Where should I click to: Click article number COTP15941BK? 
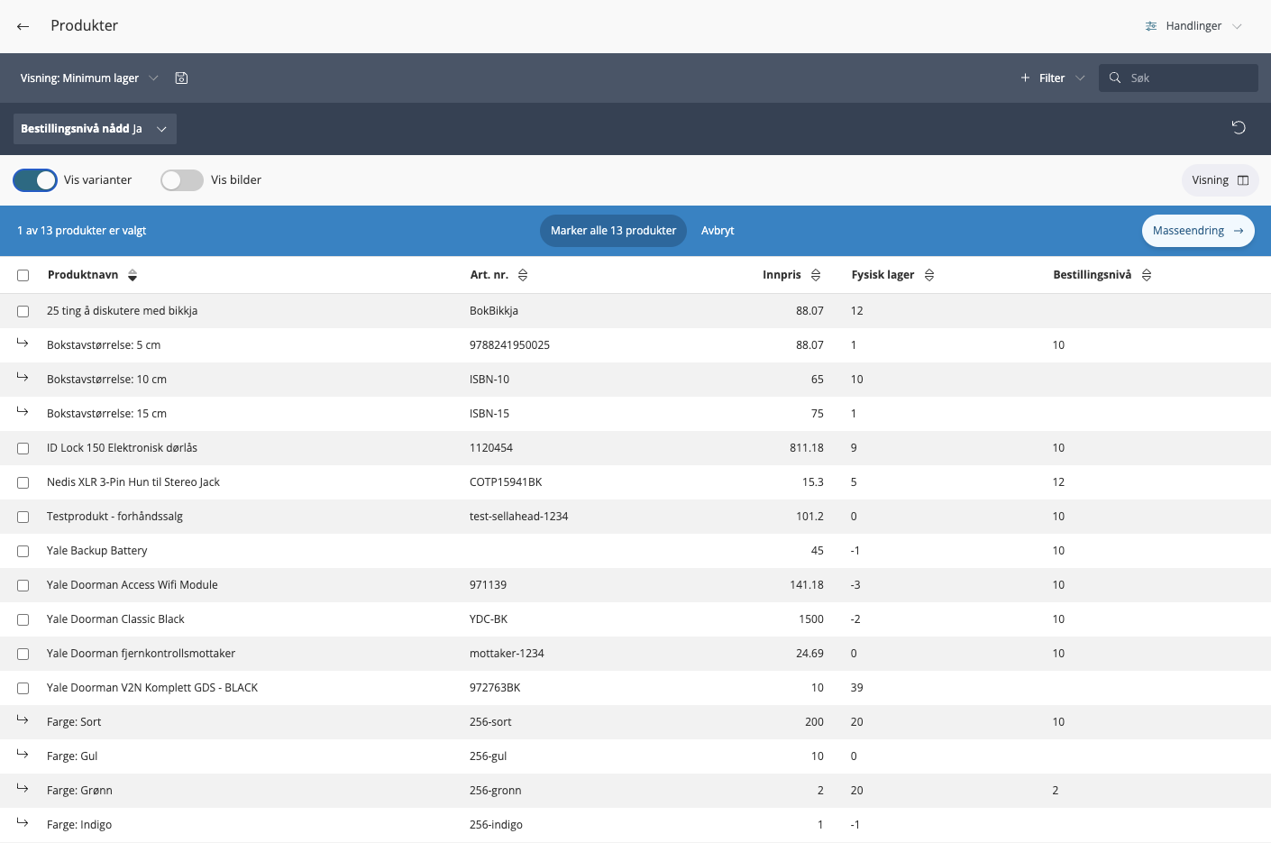[x=506, y=482]
